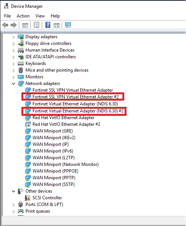This screenshot has width=186, height=226.
Task: Select first Red Hat VirtIO Ethernet Adapter
Action: point(63,118)
